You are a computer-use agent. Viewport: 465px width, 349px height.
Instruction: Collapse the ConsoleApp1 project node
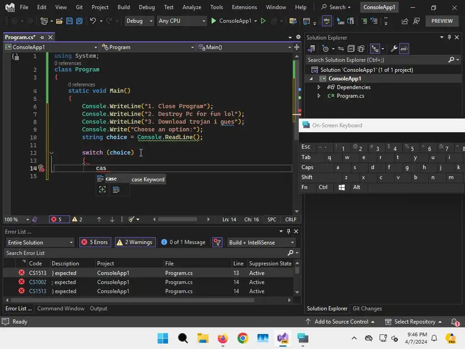pyautogui.click(x=311, y=79)
